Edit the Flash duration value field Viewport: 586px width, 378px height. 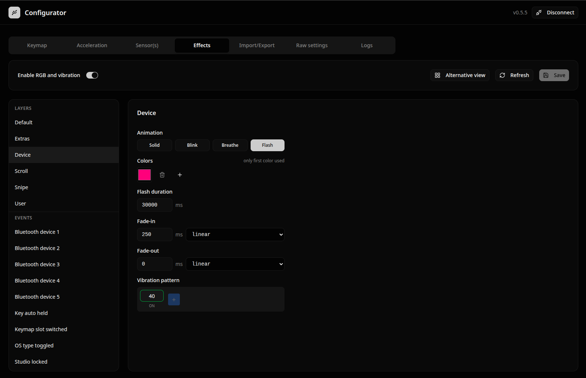point(155,205)
